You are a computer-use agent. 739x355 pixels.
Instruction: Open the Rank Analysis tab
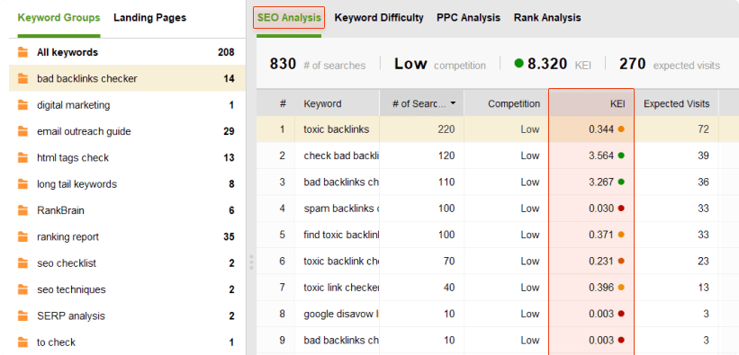[x=547, y=18]
